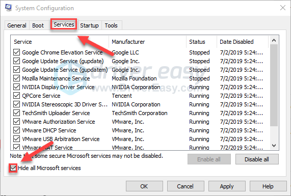Uncheck NVIDIA Display Driver Service
Viewport: 291px width, 196px height.
(x=17, y=87)
